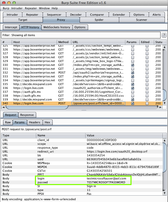168x202 pixels.
Task: Toggle Params checkbox for row 339
Action: (133, 99)
